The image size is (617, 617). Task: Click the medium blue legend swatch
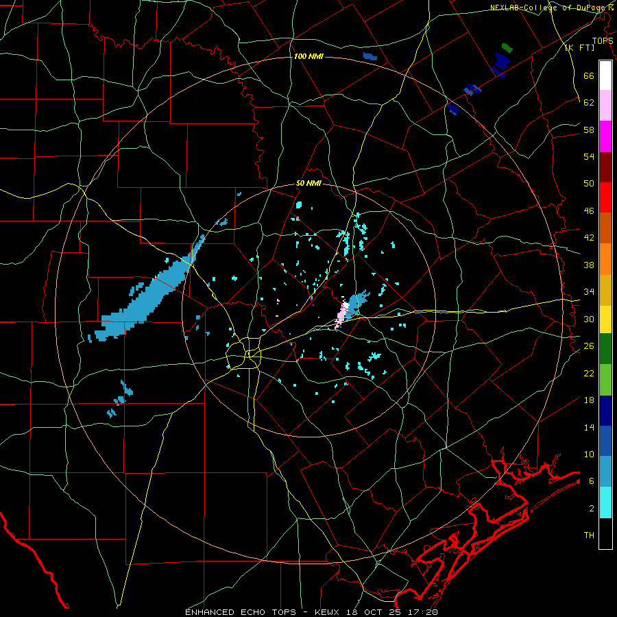605,441
